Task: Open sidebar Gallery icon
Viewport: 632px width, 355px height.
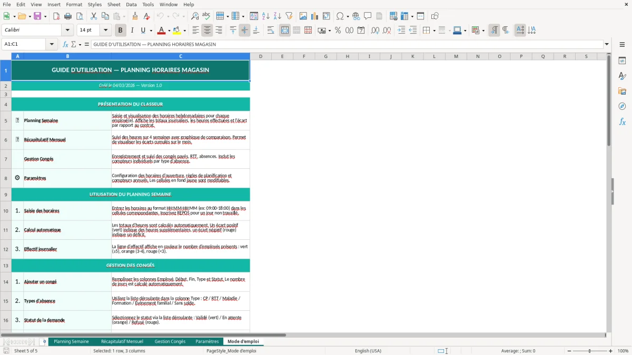Action: pos(622,91)
